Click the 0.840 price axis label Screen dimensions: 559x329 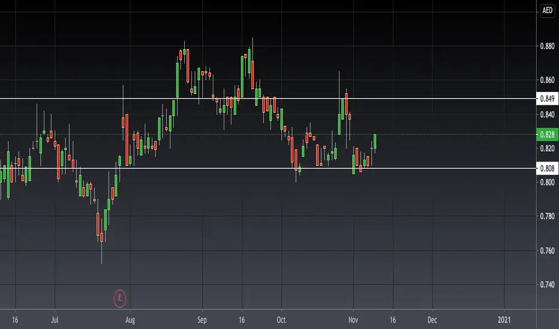tap(547, 114)
